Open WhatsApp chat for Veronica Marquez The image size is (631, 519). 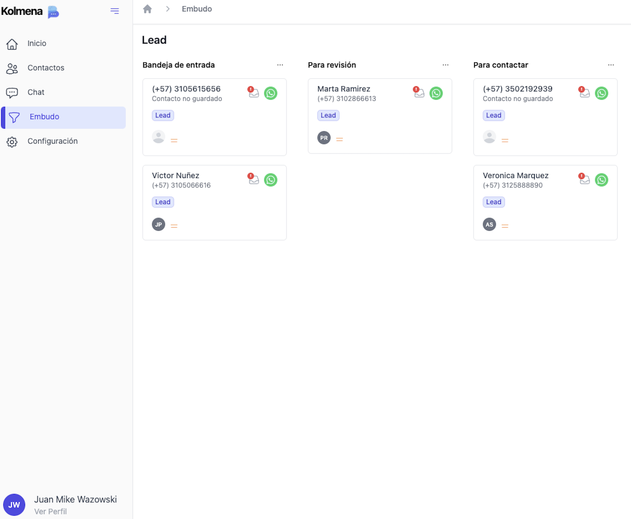(x=602, y=180)
